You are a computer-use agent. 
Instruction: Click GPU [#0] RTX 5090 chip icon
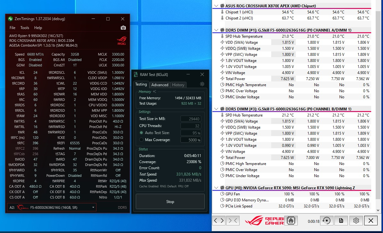pos(222,188)
